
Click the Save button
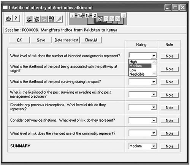pos(41,40)
